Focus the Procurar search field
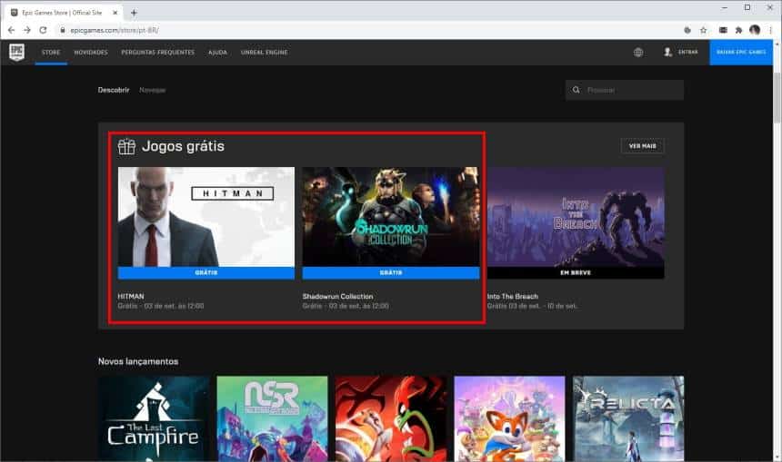This screenshot has width=782, height=462. (625, 90)
